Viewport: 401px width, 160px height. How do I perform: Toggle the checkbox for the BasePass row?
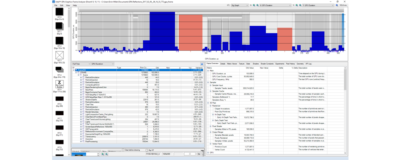(x=83, y=89)
